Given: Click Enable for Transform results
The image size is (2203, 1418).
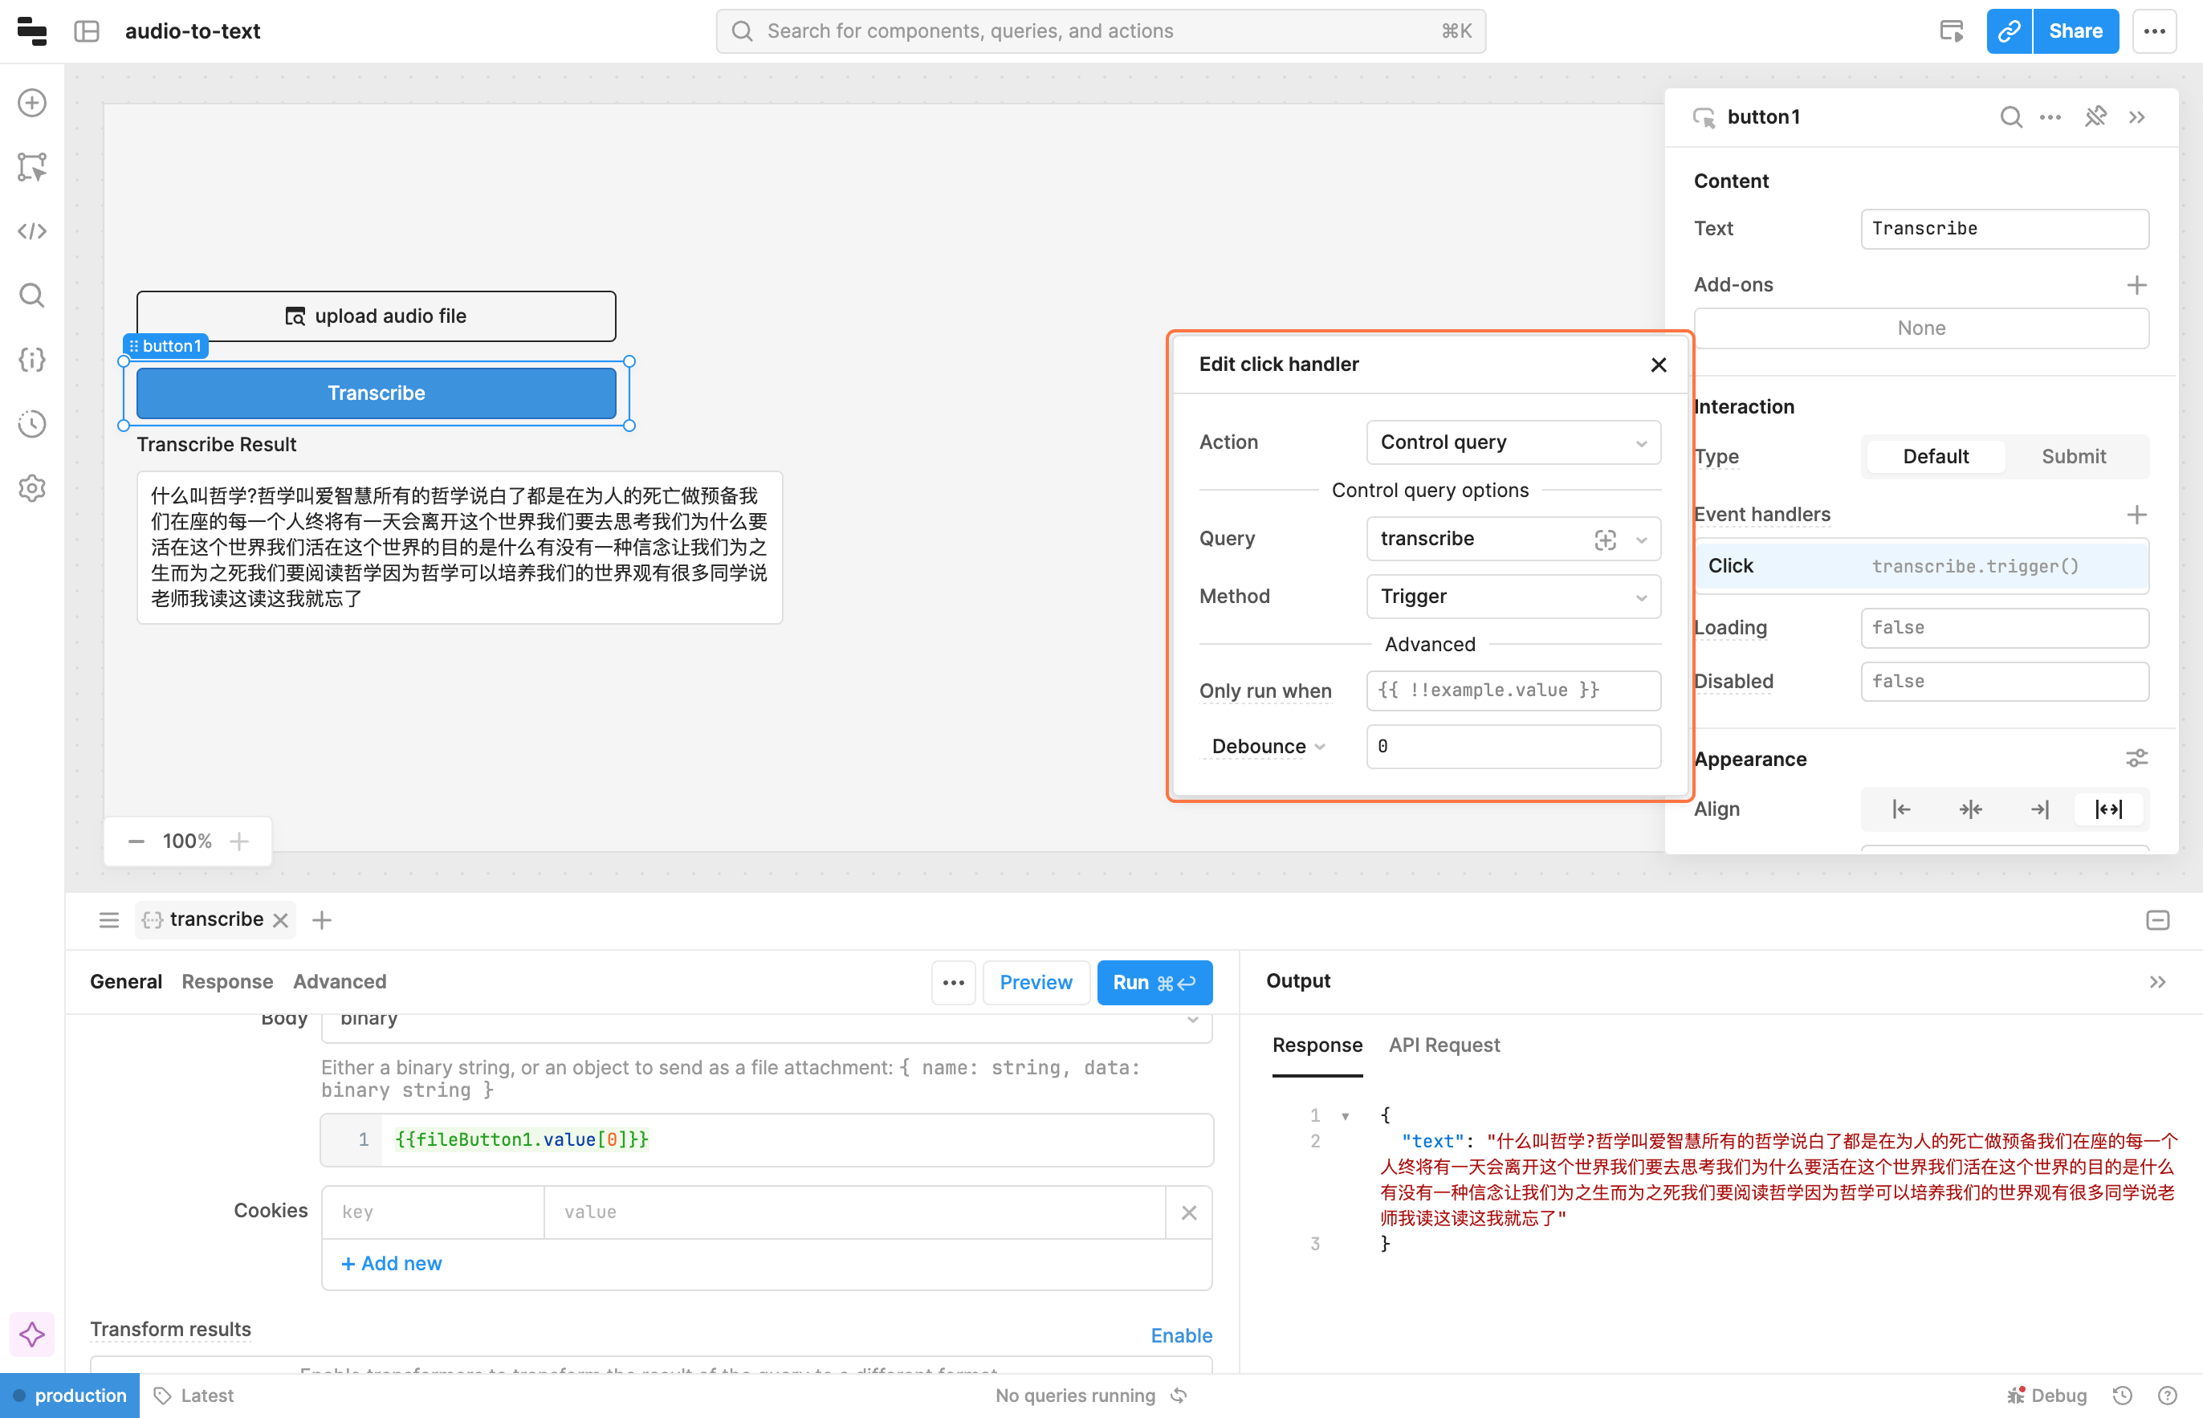Looking at the screenshot, I should pos(1181,1335).
